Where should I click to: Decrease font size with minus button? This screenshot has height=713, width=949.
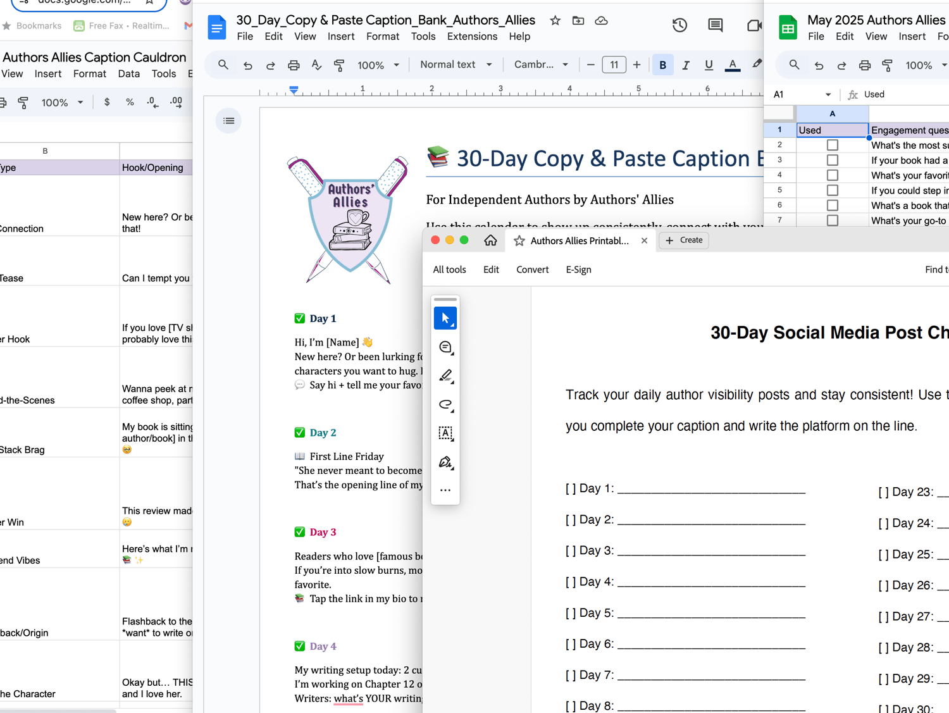[590, 65]
